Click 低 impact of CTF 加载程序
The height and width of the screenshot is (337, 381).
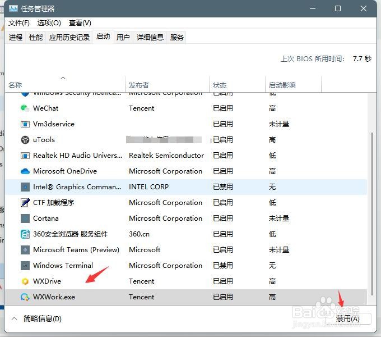tap(272, 203)
